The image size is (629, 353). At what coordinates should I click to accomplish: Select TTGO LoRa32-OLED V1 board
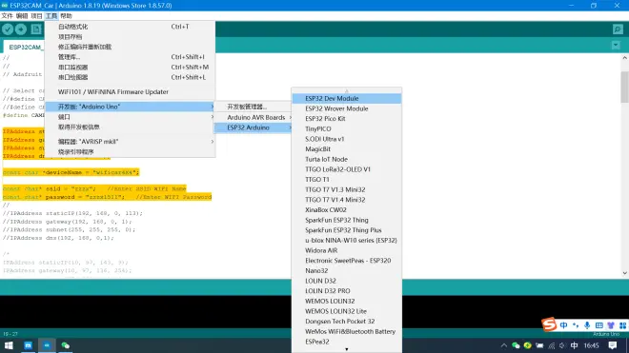347,169
